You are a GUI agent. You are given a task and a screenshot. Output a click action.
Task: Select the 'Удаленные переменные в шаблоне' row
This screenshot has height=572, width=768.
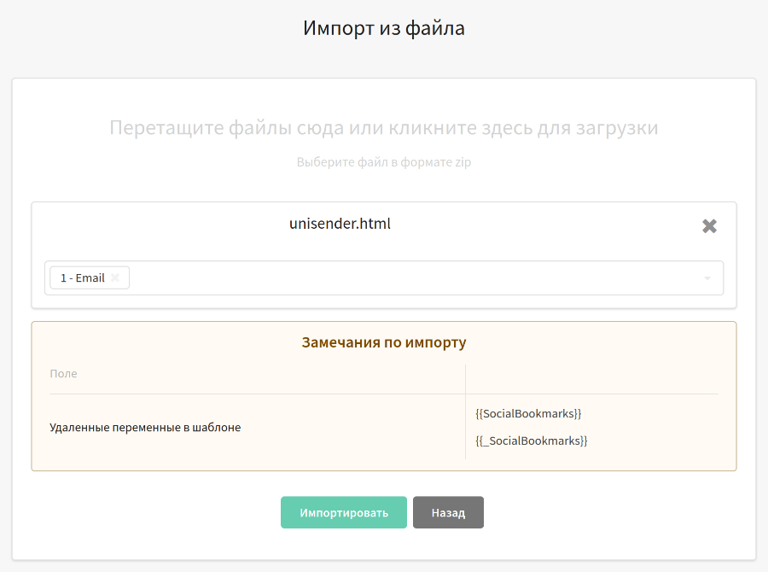pyautogui.click(x=383, y=427)
